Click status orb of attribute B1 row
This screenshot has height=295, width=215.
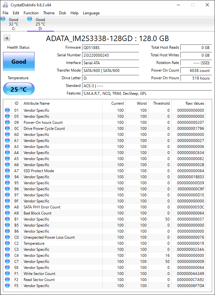tap(7, 219)
